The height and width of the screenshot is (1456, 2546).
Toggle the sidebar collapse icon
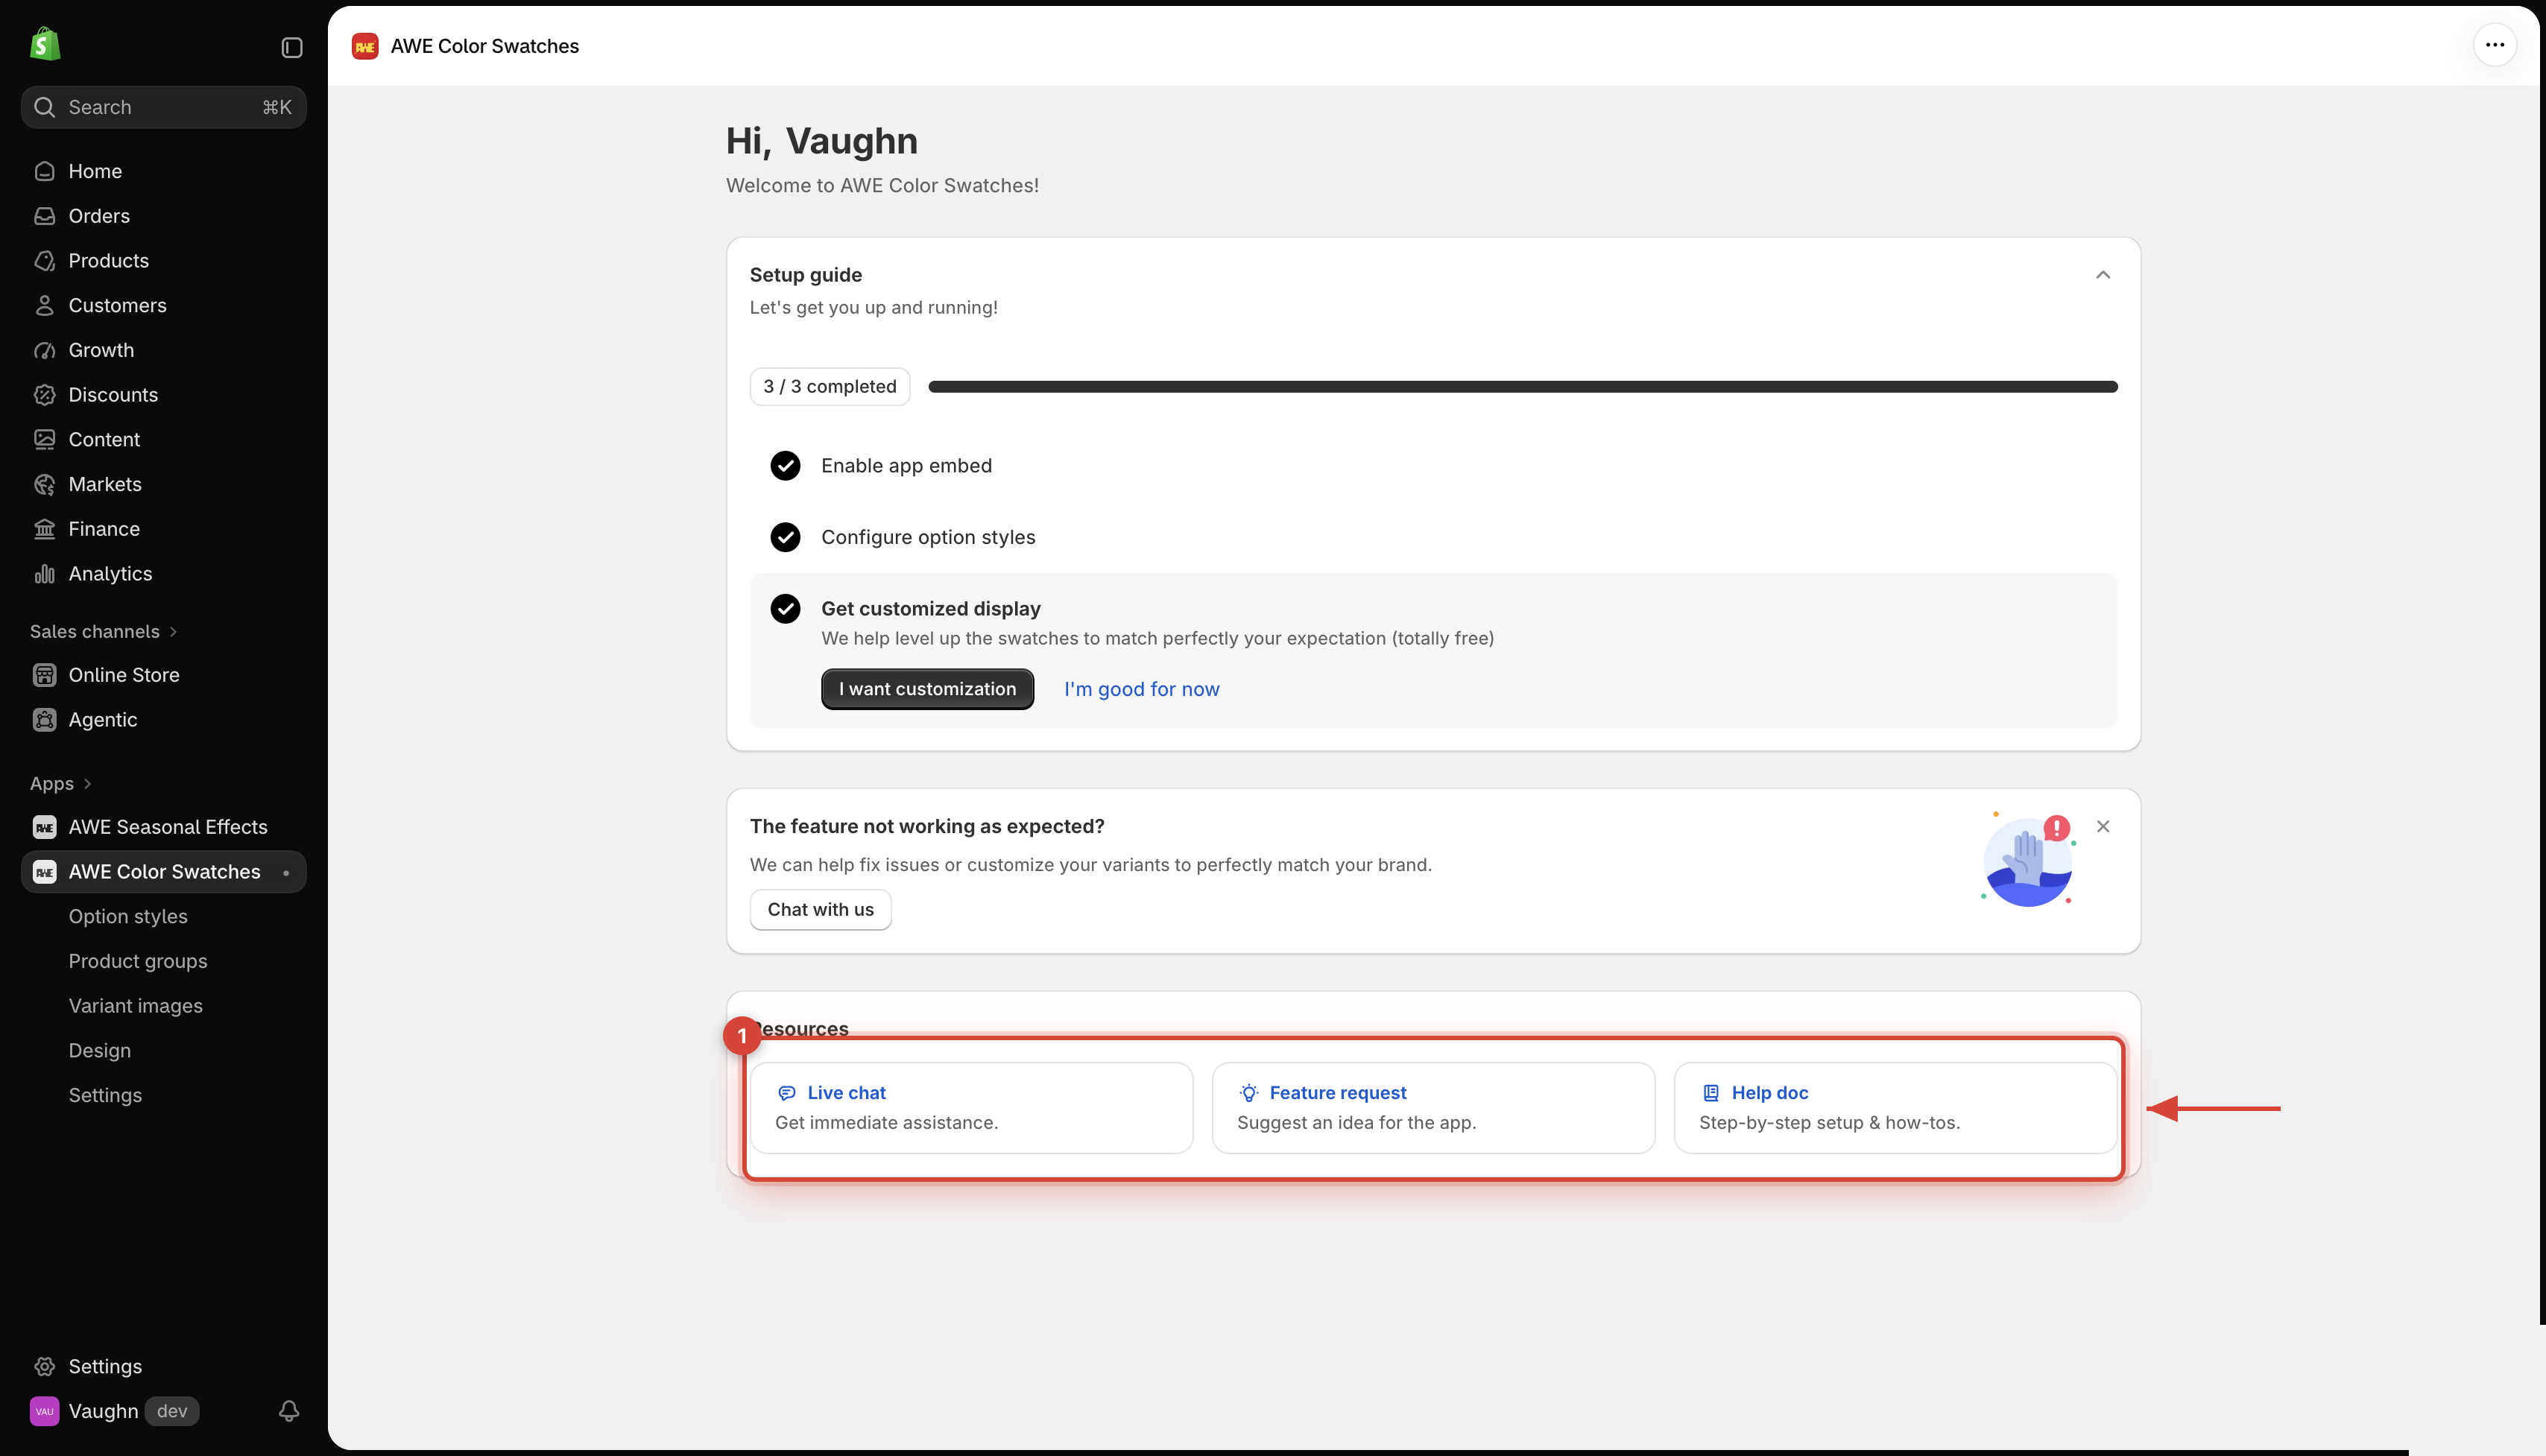coord(292,47)
